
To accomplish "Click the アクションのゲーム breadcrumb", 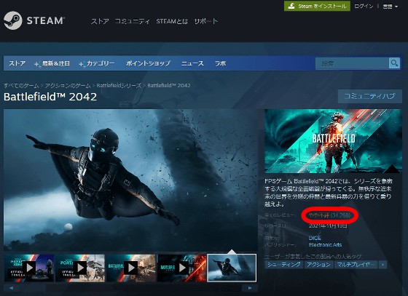I will [x=68, y=85].
